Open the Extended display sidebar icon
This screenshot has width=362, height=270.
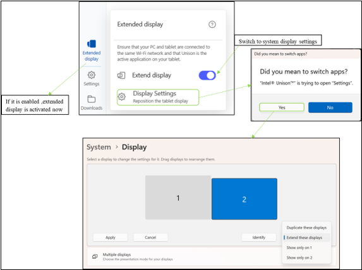[92, 44]
